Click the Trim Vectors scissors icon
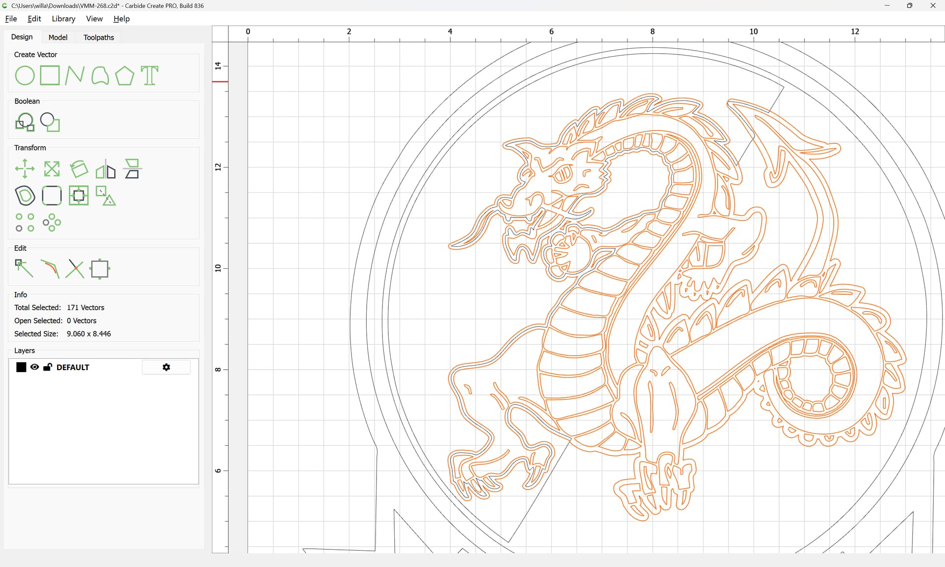The width and height of the screenshot is (945, 567). click(75, 269)
